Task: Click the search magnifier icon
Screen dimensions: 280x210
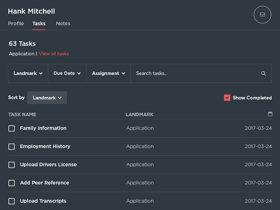Action: click(264, 73)
